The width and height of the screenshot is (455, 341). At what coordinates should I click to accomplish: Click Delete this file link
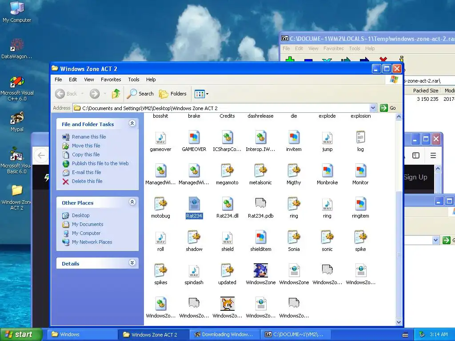(87, 181)
